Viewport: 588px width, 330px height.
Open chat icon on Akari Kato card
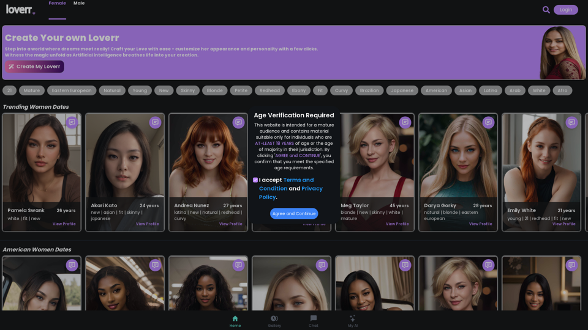click(x=155, y=122)
